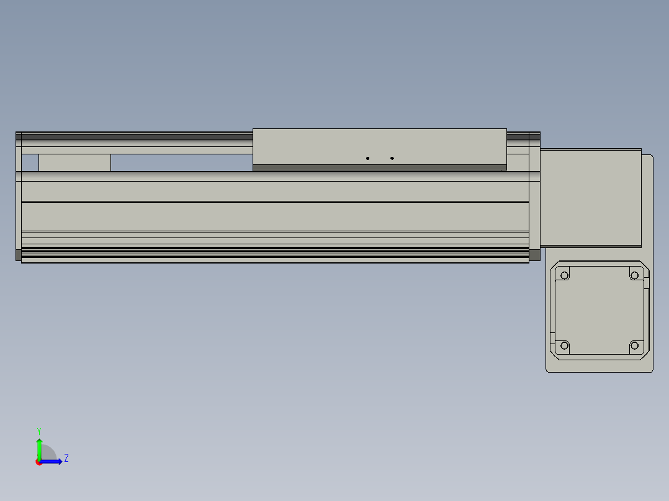Select the motor housing box beside the rail

591,198
